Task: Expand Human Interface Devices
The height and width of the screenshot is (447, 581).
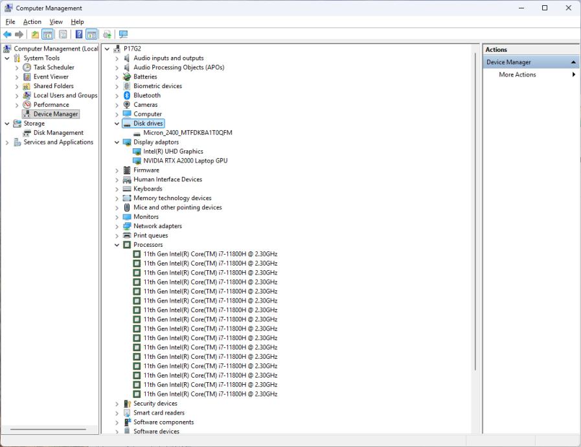Action: pos(117,179)
